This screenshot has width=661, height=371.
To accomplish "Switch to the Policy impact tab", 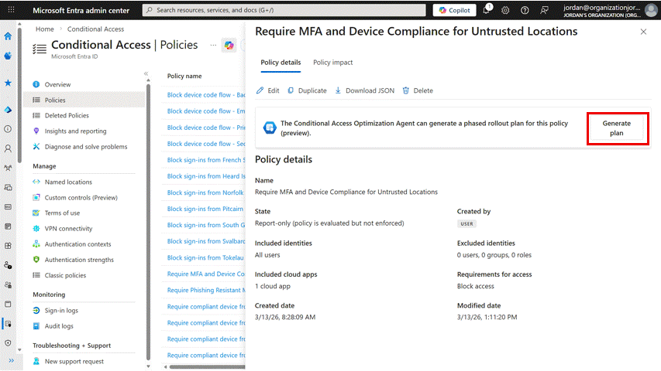I will [x=332, y=63].
